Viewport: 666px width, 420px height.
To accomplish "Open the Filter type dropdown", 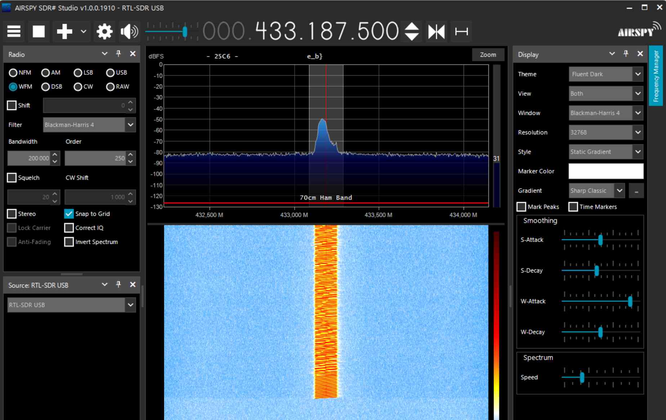I will (x=89, y=125).
